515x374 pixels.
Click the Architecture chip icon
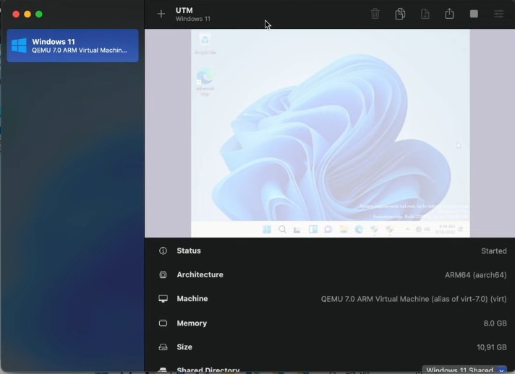(163, 274)
